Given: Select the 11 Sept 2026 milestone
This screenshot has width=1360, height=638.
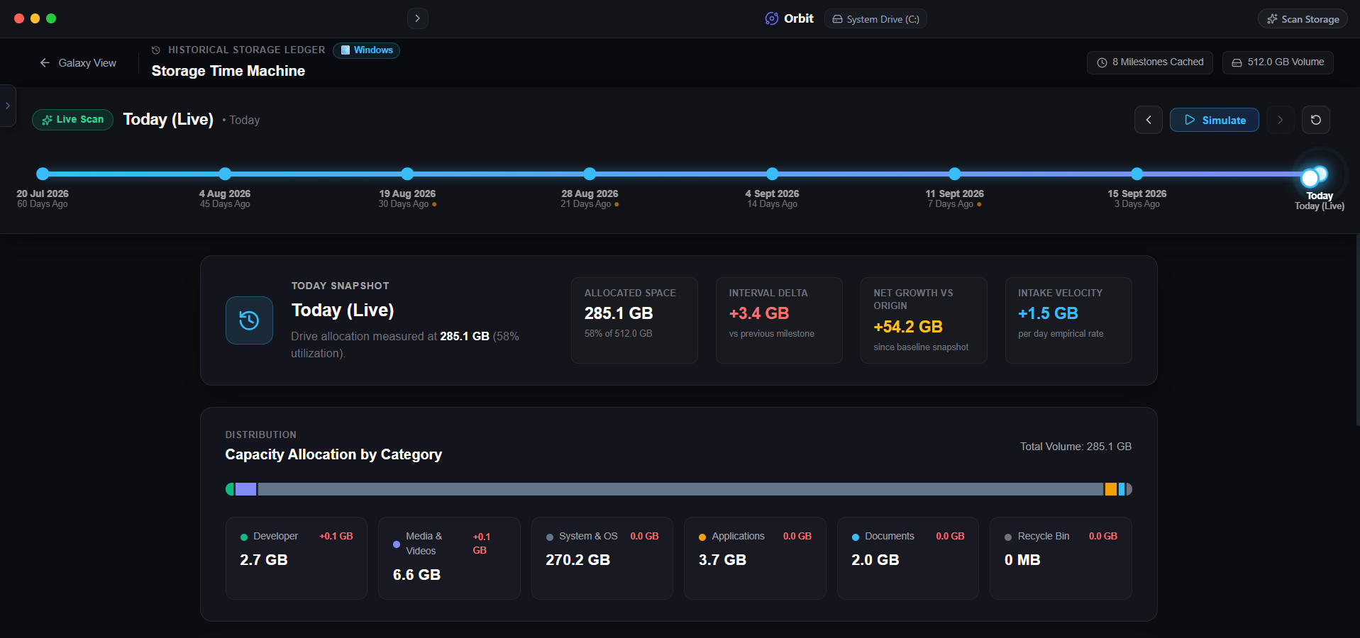Looking at the screenshot, I should (x=955, y=174).
